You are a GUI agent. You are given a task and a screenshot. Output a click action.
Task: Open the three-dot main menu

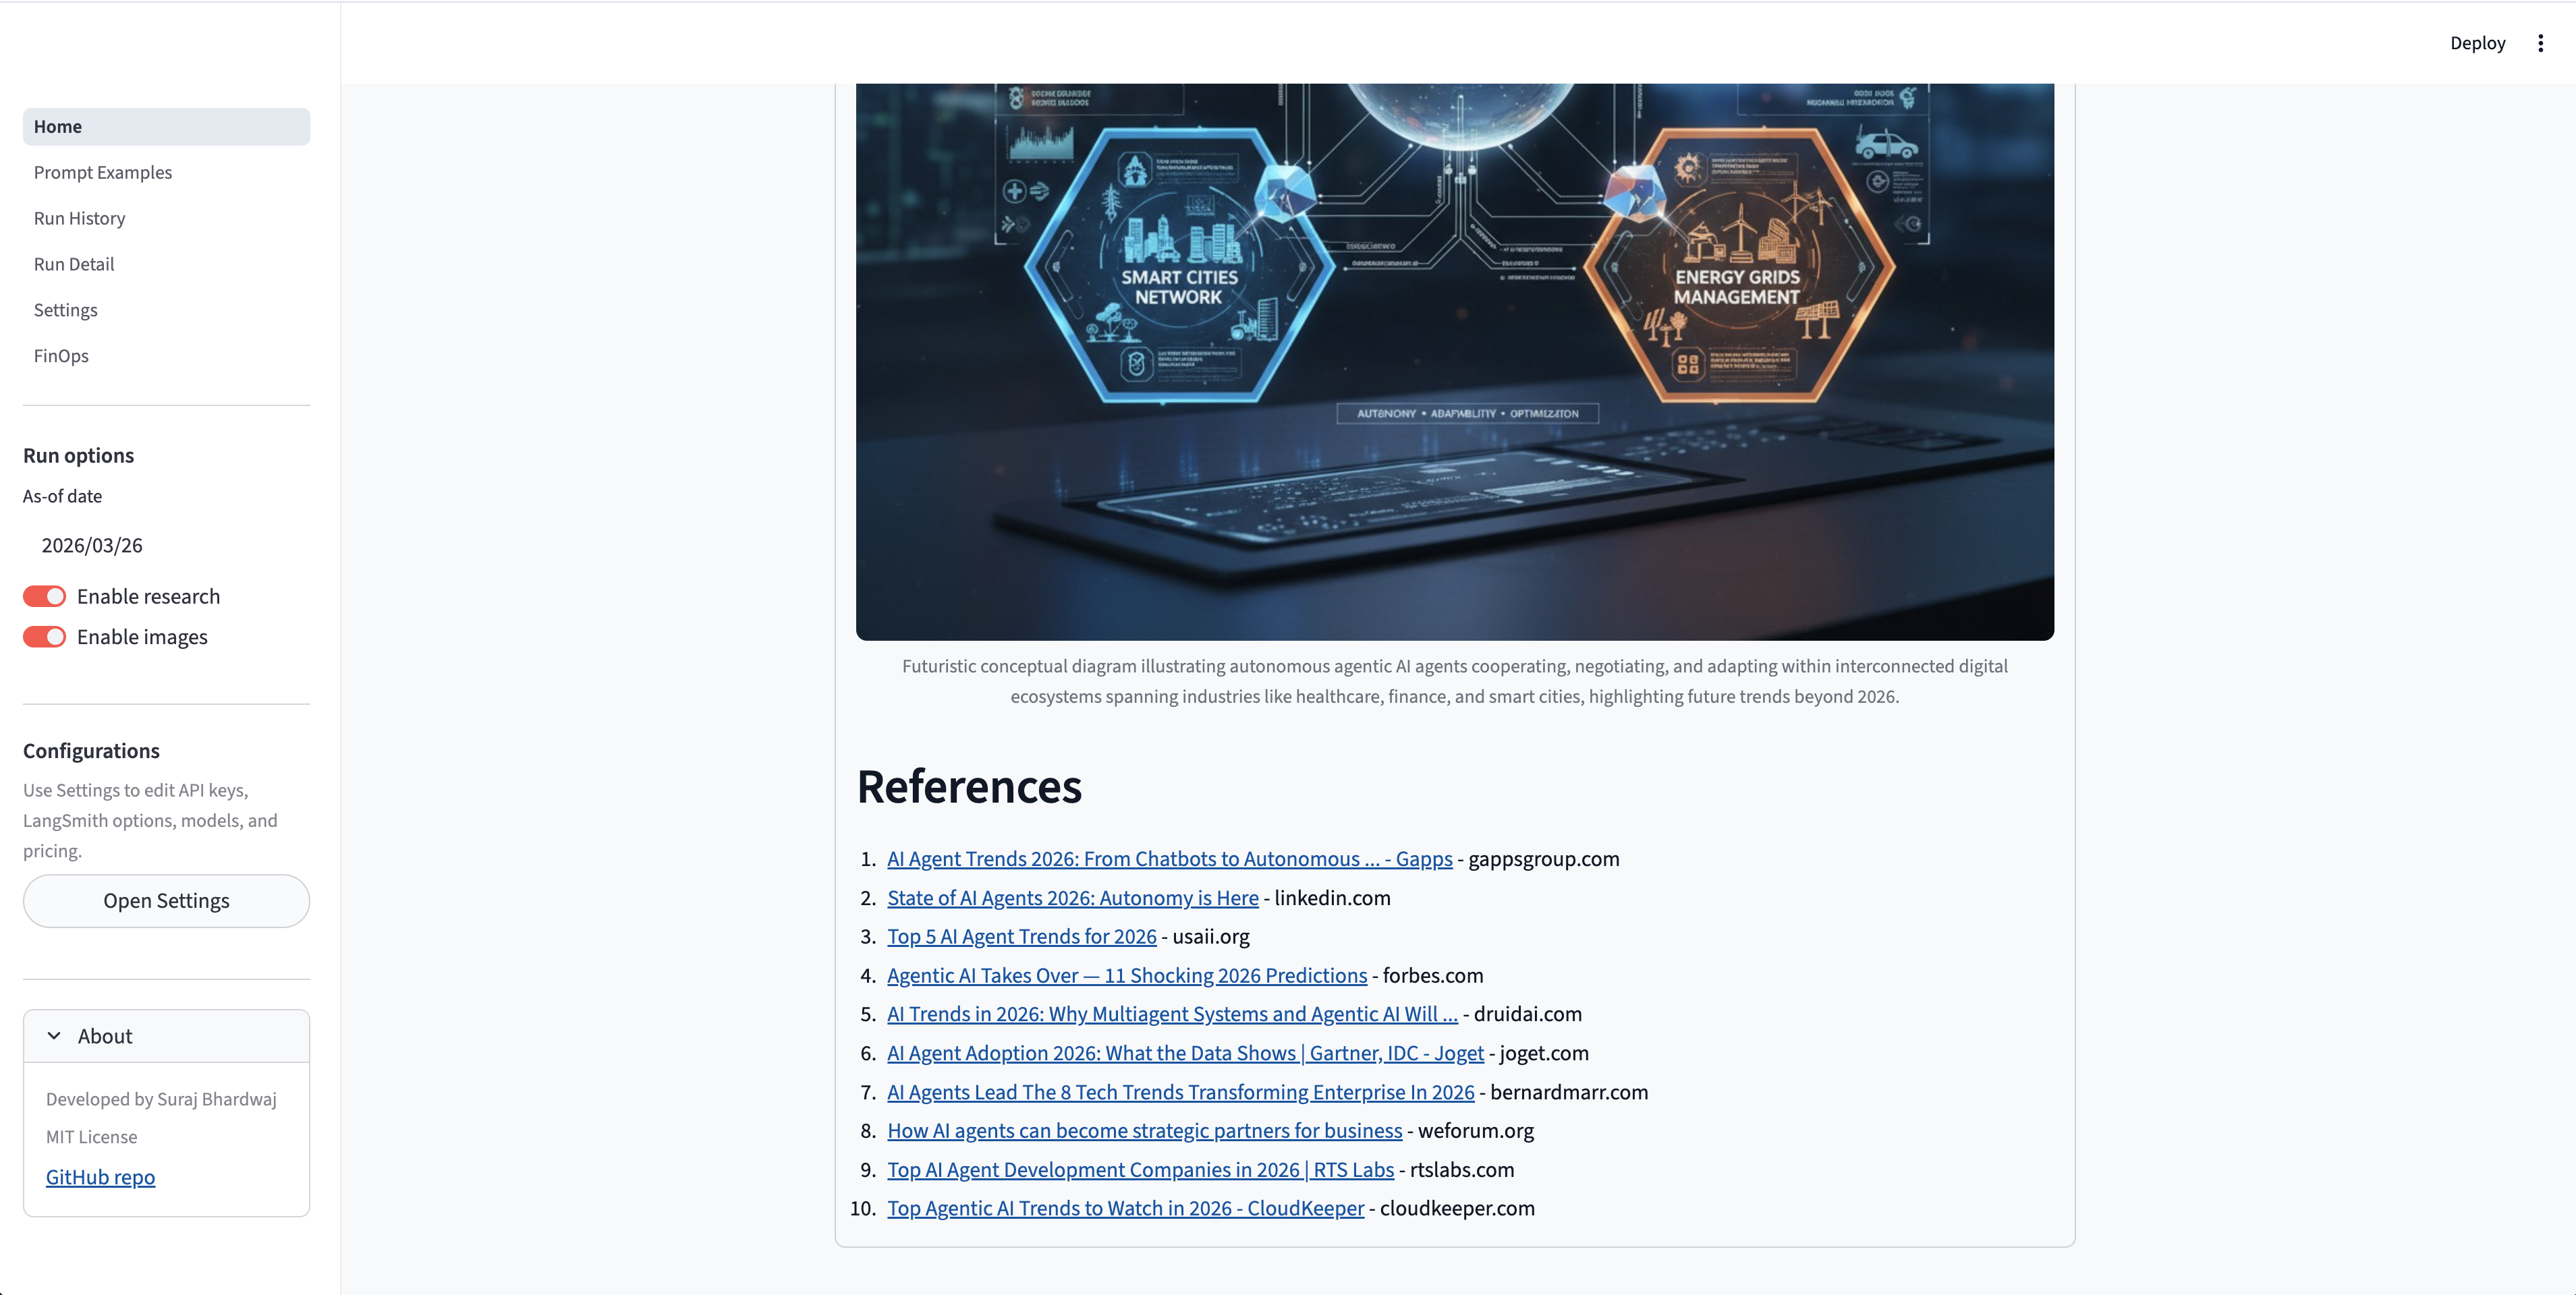click(x=2540, y=43)
